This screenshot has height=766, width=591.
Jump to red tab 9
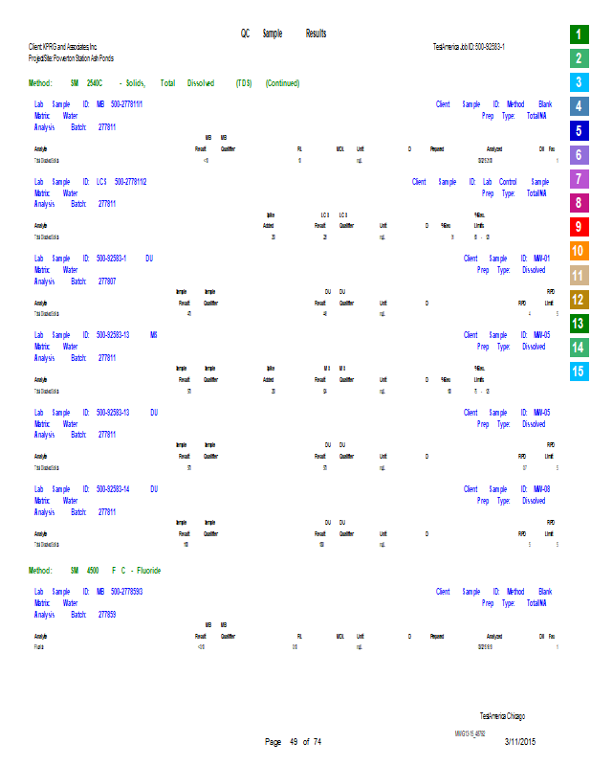579,227
